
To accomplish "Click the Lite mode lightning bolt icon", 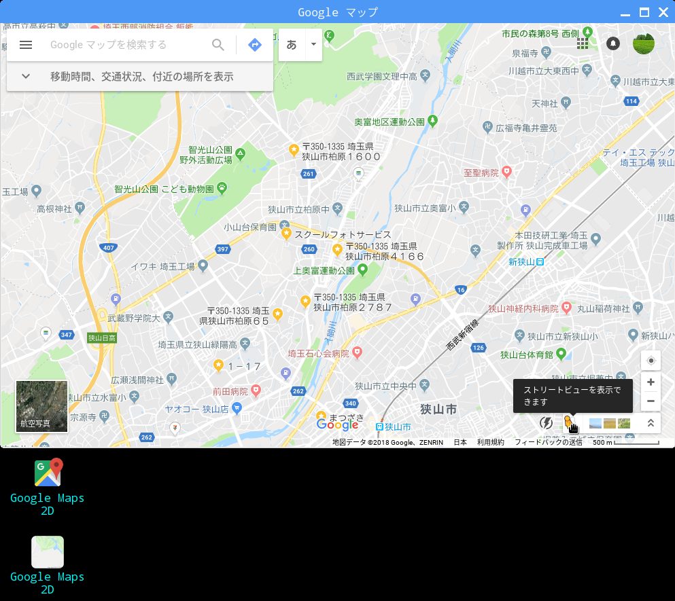I will tap(546, 423).
